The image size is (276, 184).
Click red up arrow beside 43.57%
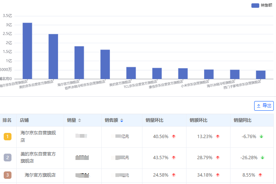tap(174, 157)
